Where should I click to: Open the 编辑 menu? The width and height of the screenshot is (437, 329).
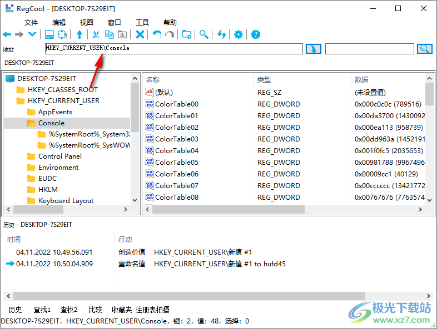coord(59,23)
